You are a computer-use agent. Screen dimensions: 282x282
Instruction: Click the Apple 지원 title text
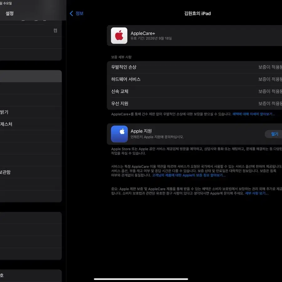(141, 131)
